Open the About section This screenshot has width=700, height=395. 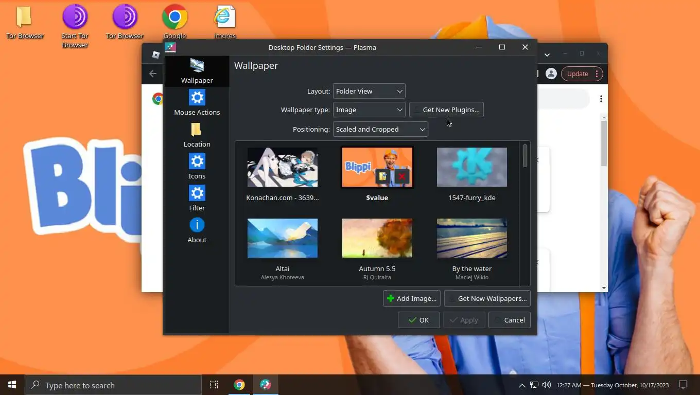(x=197, y=230)
